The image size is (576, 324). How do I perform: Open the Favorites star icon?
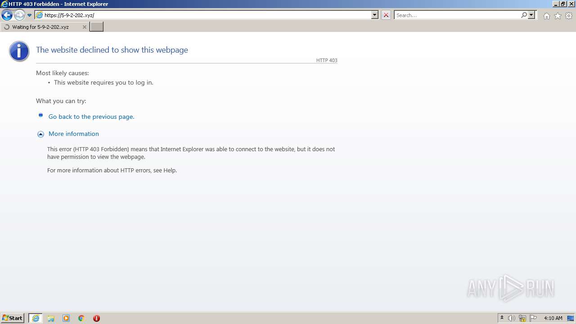(558, 16)
